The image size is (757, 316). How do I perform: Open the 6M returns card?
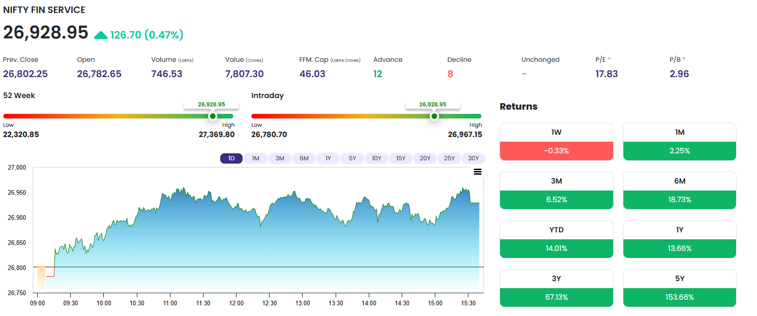point(680,191)
